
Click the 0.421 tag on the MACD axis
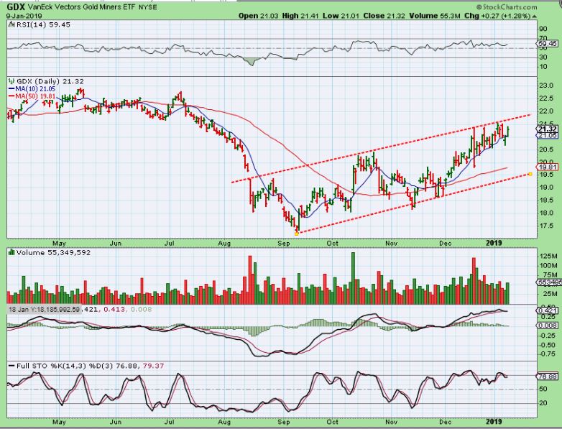pos(548,310)
